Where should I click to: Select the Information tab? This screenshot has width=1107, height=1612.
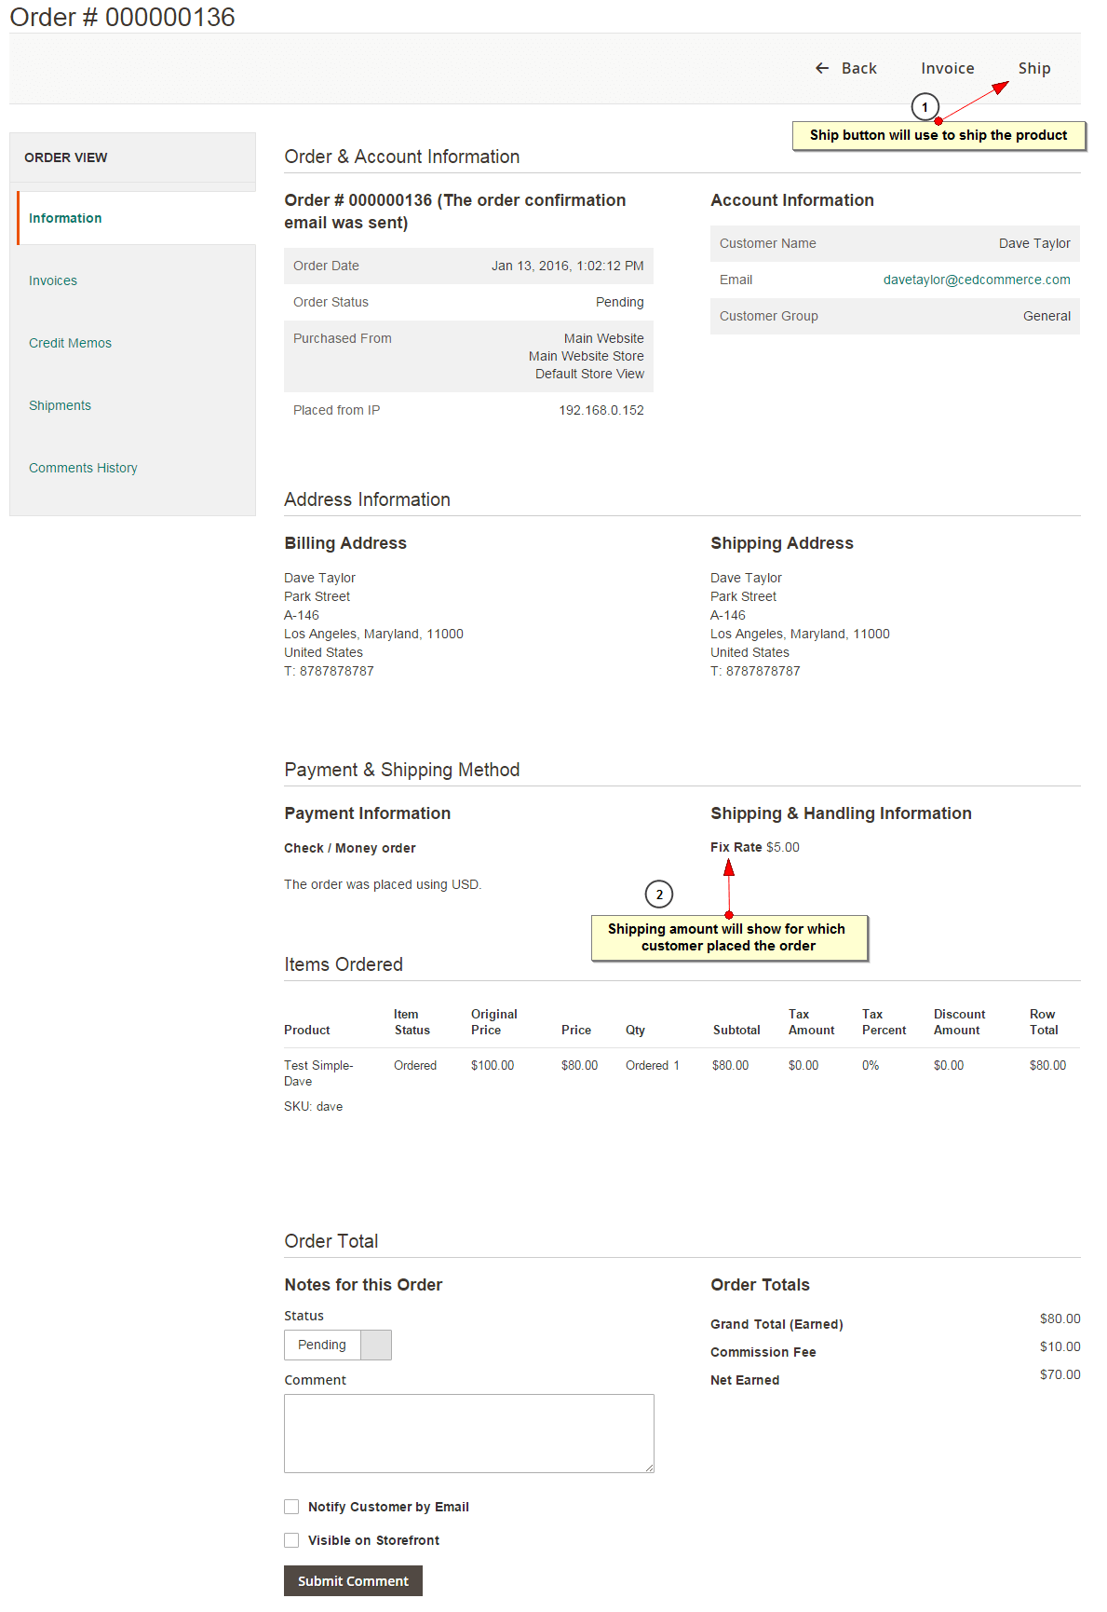click(65, 218)
